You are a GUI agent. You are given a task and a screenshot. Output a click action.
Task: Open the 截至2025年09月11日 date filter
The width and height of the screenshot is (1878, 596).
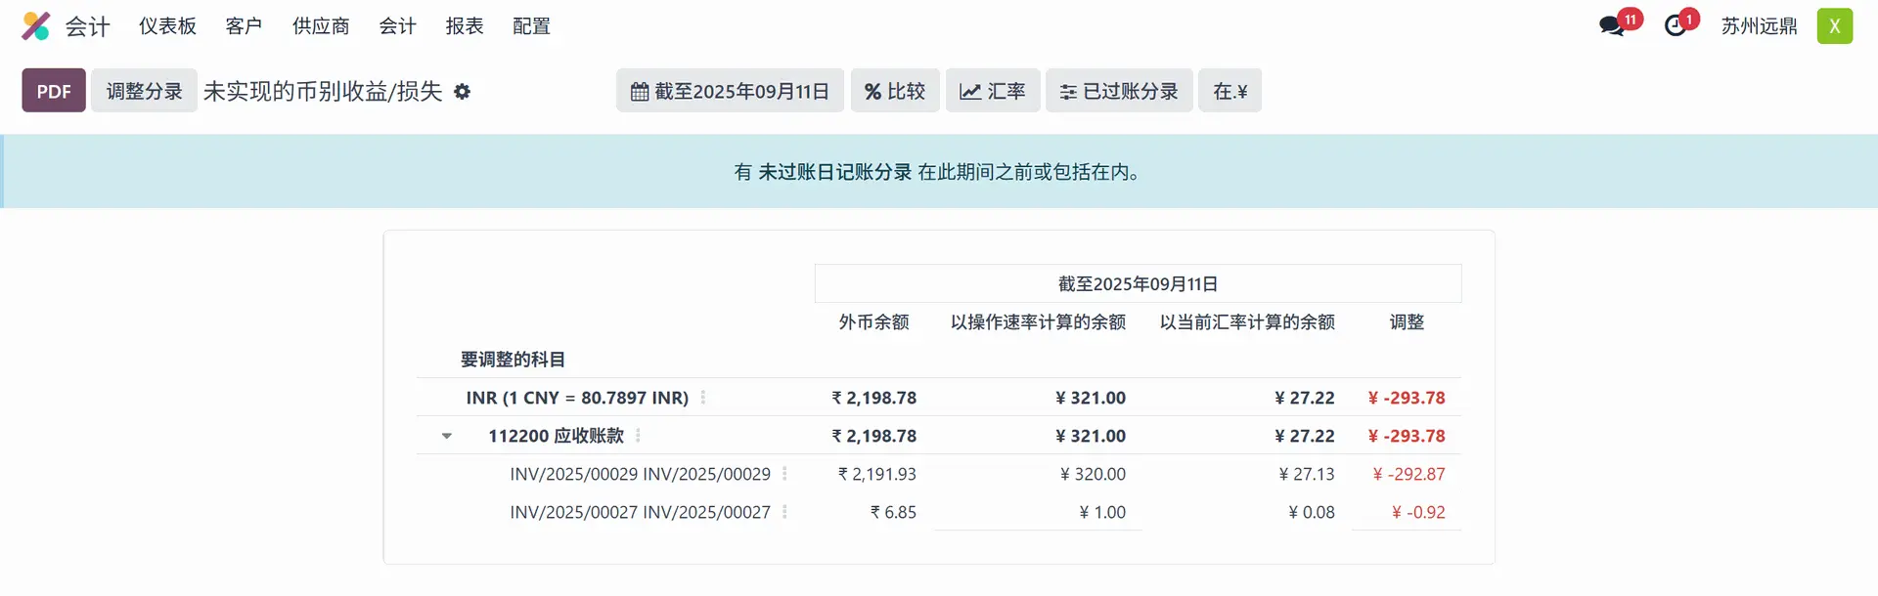tap(730, 91)
